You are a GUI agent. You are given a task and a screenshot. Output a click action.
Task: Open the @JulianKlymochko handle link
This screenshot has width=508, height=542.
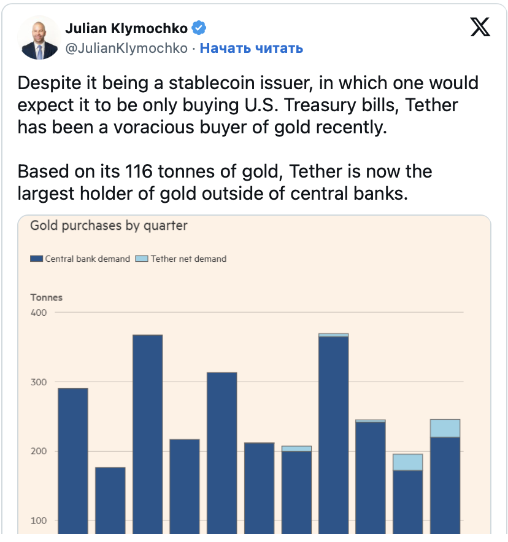pos(126,48)
